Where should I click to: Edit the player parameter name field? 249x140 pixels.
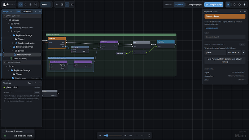215,53
